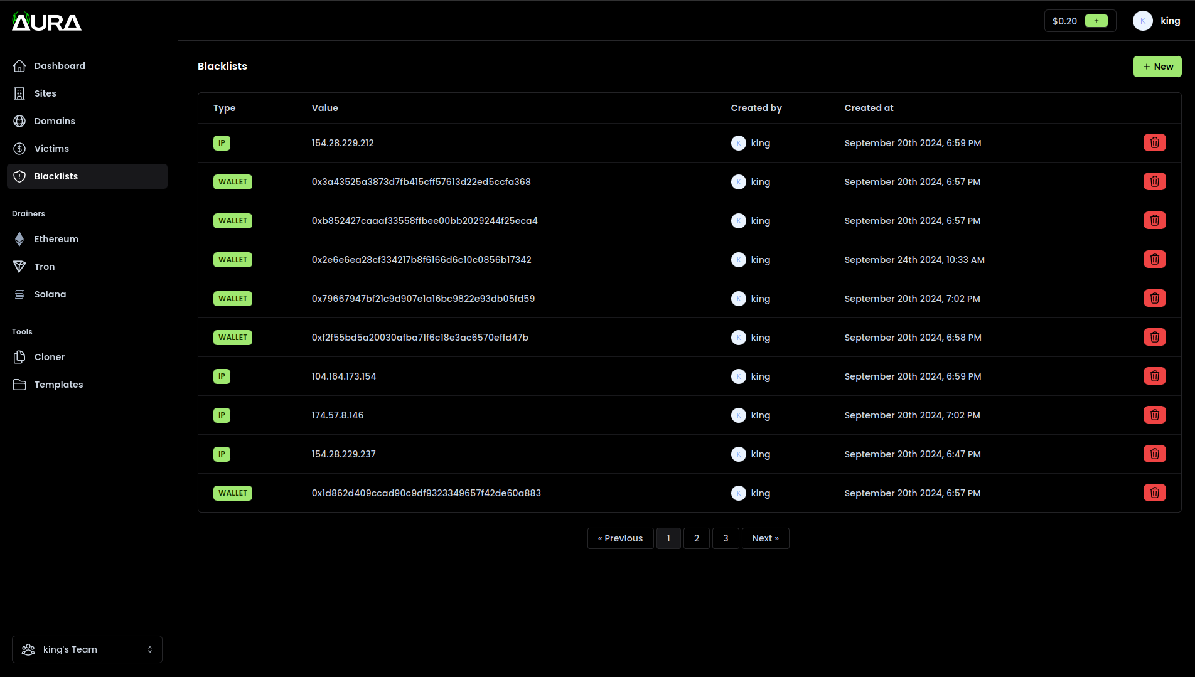Go to pagination page 2
Viewport: 1195px width, 677px height.
pos(696,538)
